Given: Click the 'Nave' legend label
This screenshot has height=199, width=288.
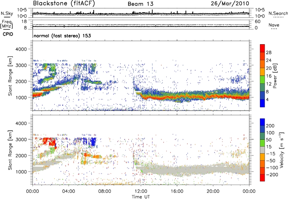Looking at the screenshot, I should 274,25.
